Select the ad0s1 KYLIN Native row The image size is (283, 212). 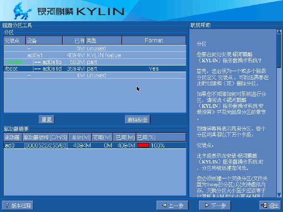(x=95, y=55)
